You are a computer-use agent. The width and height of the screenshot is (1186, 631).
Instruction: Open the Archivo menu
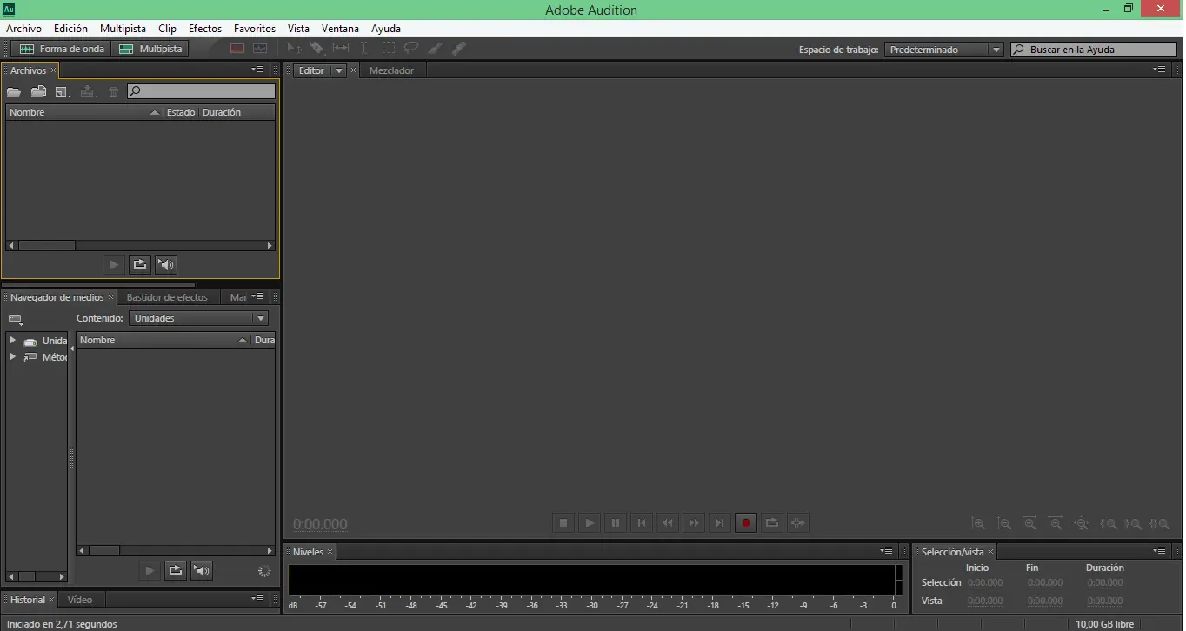[x=23, y=29]
